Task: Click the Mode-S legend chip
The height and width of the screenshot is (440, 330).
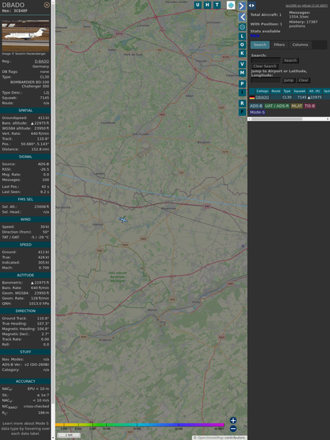Action: pyautogui.click(x=257, y=112)
